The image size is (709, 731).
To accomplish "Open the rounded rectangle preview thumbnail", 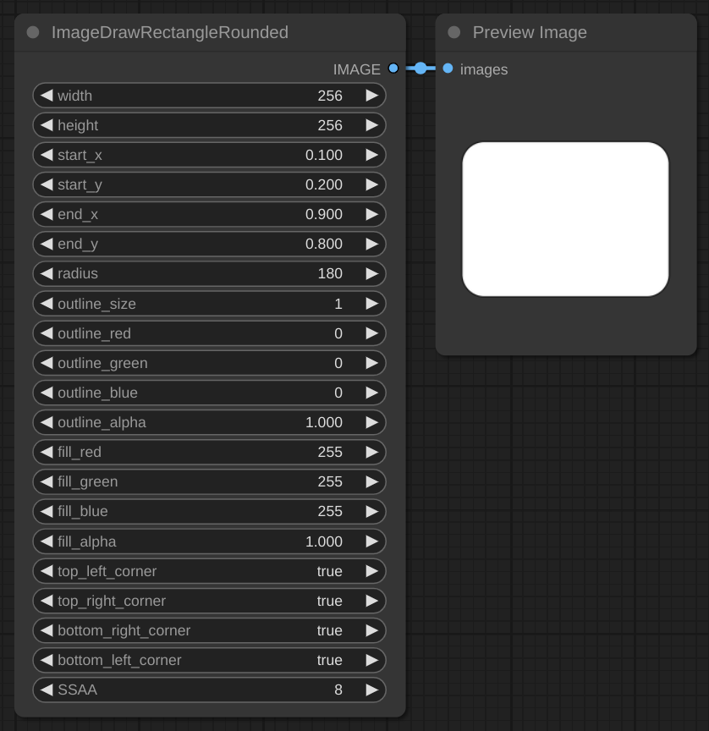I will (x=565, y=219).
